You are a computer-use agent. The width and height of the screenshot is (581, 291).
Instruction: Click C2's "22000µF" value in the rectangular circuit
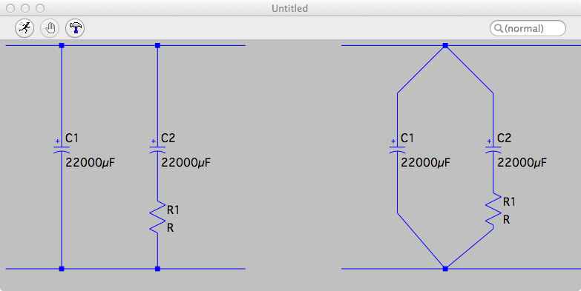(x=186, y=163)
